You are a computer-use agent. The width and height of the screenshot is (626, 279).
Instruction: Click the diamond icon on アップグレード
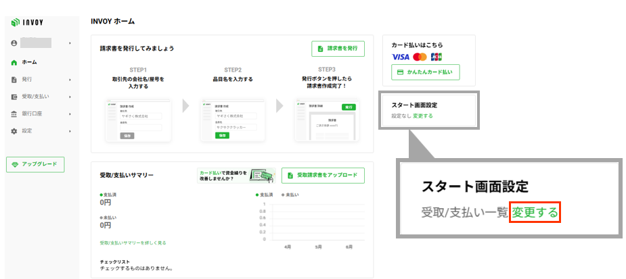click(15, 165)
